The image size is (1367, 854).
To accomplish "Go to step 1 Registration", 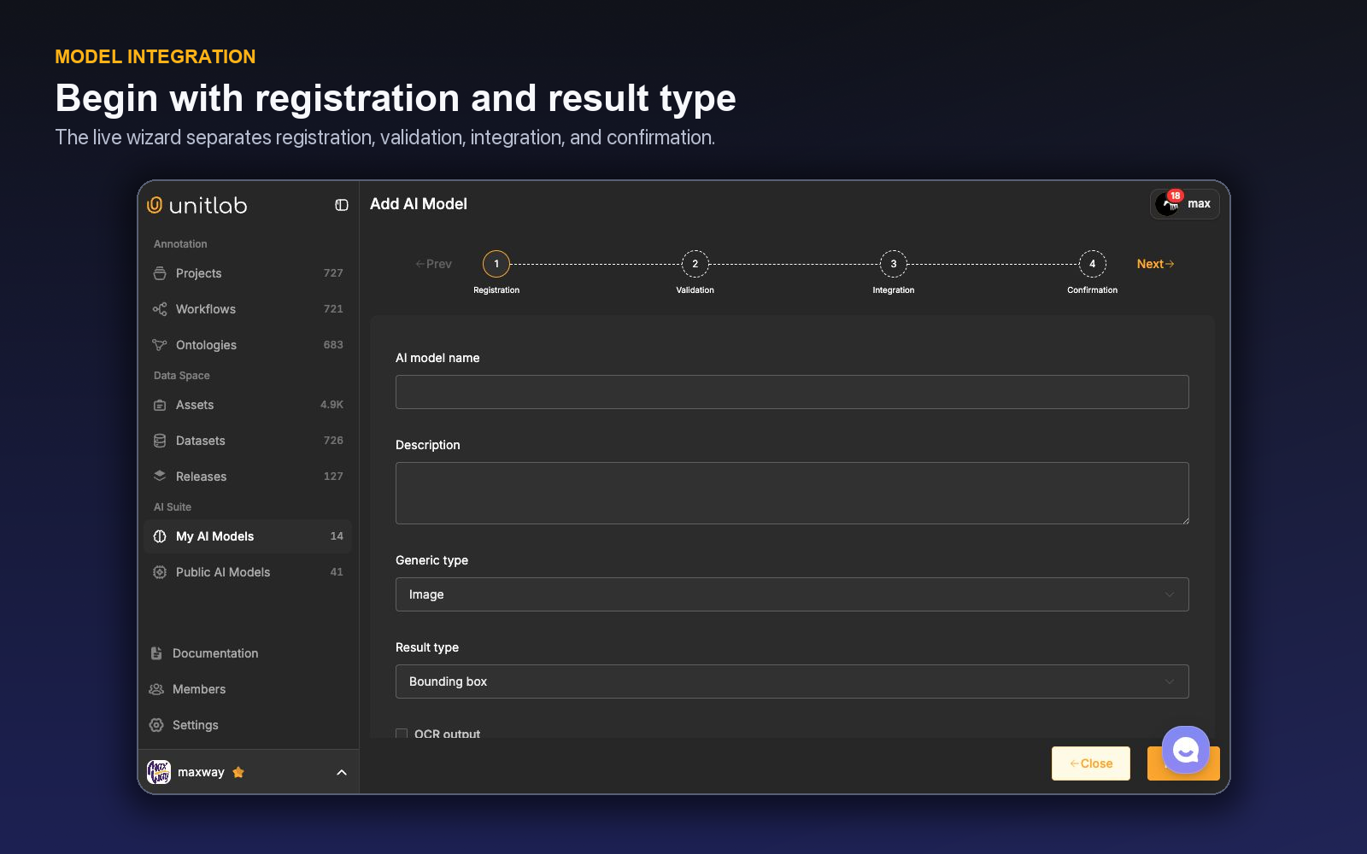I will click(x=496, y=264).
